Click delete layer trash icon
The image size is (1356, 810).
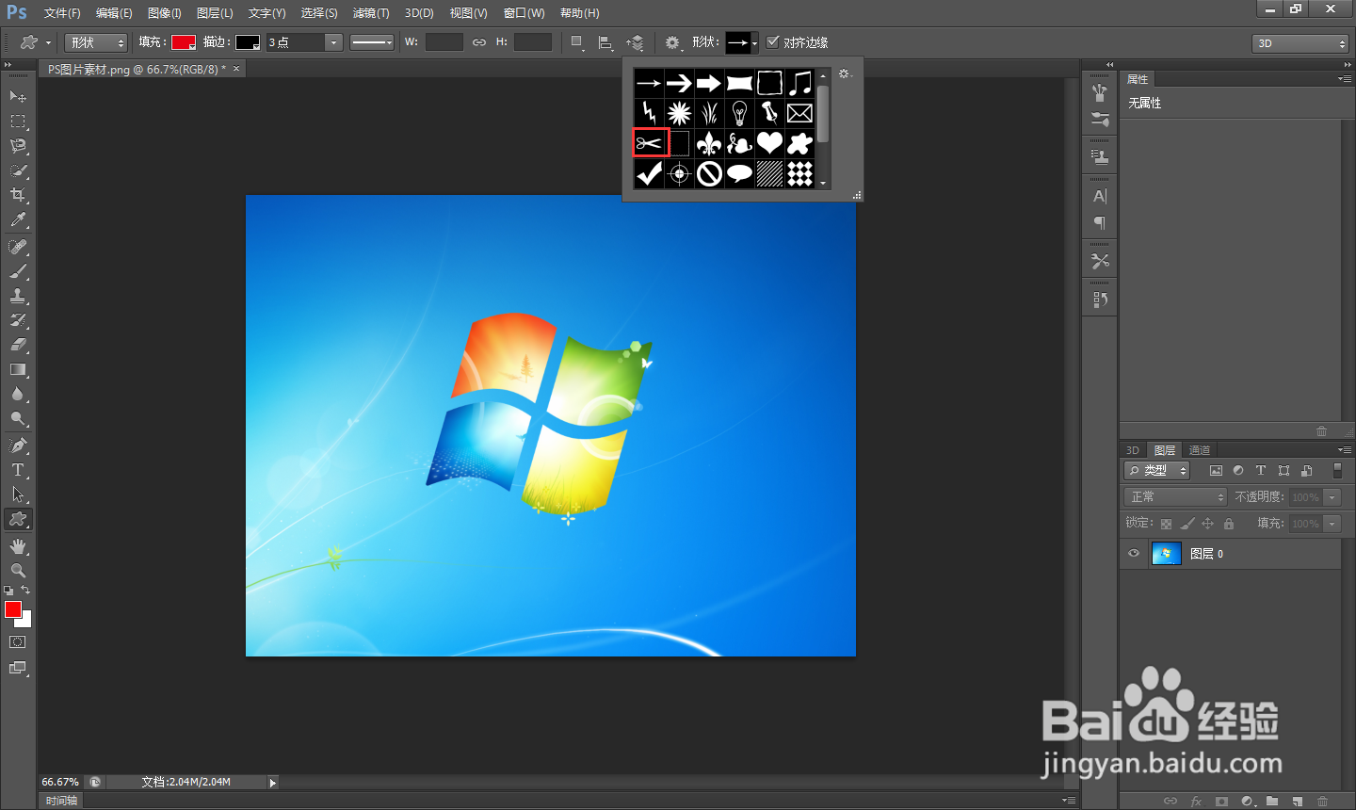point(1322,802)
